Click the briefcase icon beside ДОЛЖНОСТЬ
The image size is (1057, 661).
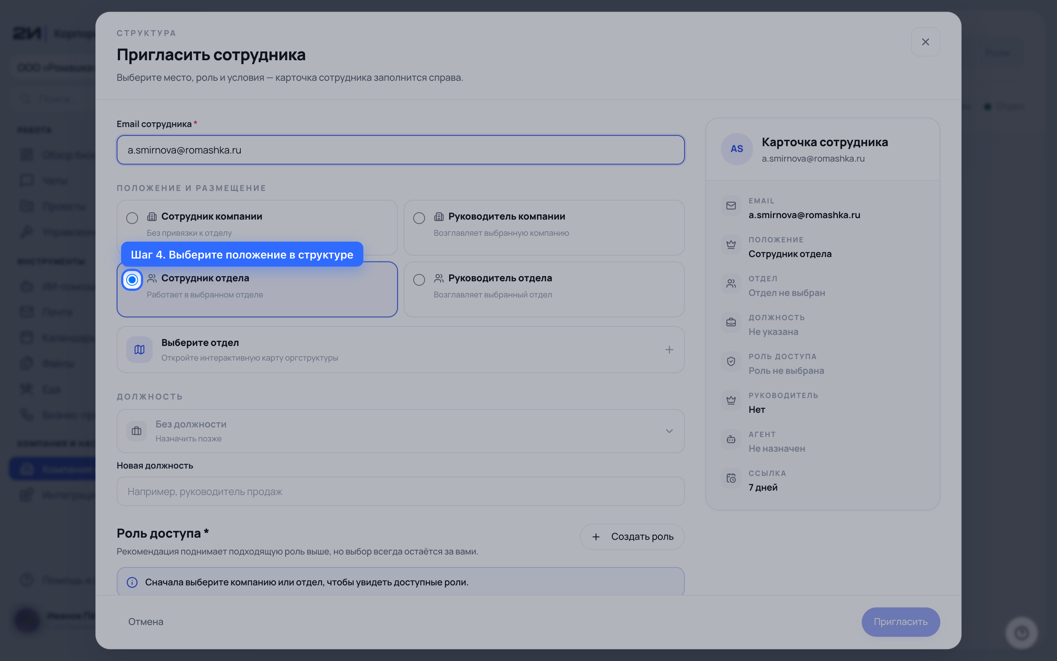(x=731, y=322)
